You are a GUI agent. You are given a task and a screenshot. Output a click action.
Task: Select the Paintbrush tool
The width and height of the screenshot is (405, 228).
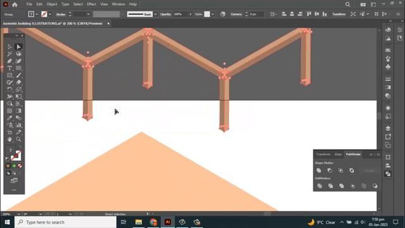click(x=18, y=75)
